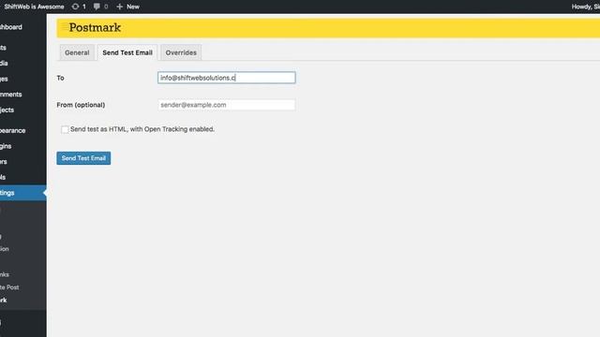
Task: Open the ShiftWeb is Awesome site link
Action: [x=34, y=7]
